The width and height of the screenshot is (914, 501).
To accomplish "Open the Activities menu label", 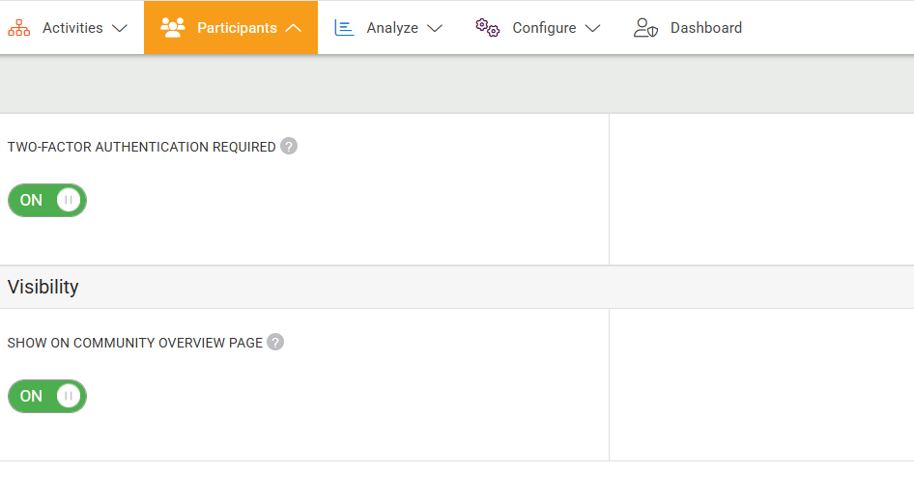I will coord(72,28).
